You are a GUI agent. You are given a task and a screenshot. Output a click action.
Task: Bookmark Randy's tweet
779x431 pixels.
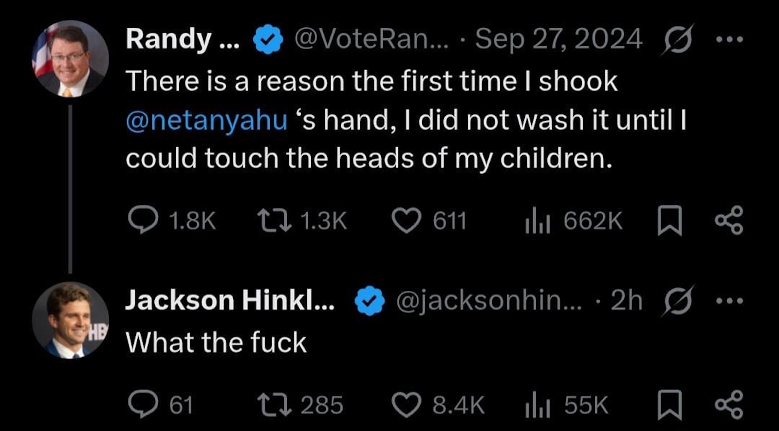click(670, 221)
